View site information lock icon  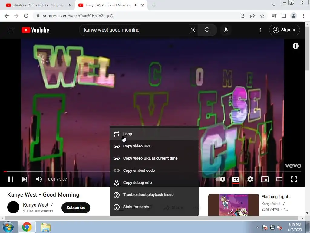(x=38, y=16)
